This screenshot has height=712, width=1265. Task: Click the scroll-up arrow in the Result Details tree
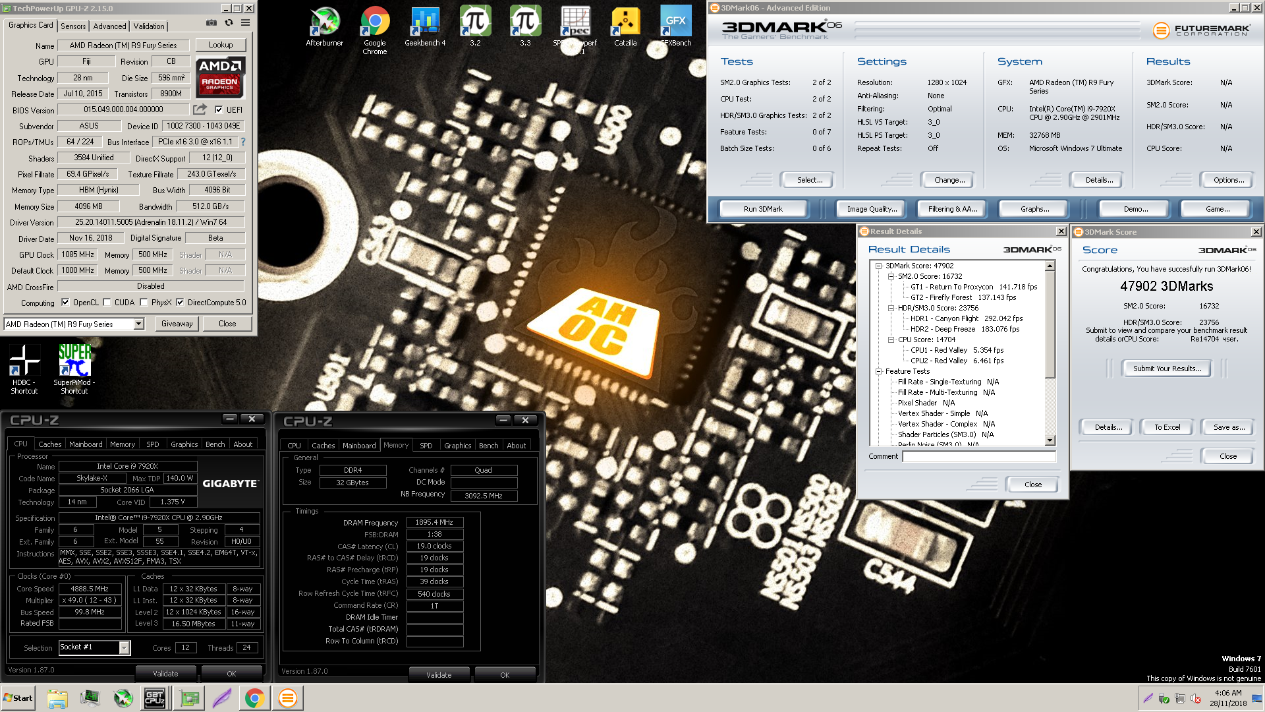tap(1050, 266)
